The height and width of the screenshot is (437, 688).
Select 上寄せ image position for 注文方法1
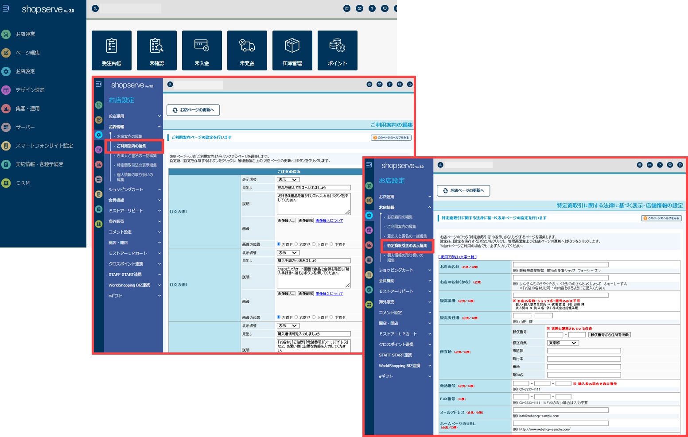click(314, 244)
